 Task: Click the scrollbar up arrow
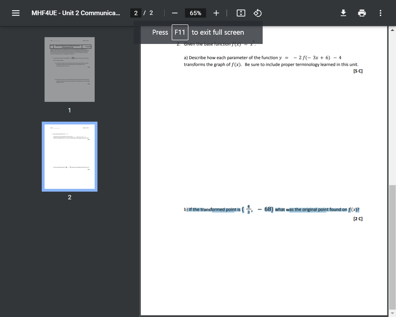pyautogui.click(x=392, y=30)
